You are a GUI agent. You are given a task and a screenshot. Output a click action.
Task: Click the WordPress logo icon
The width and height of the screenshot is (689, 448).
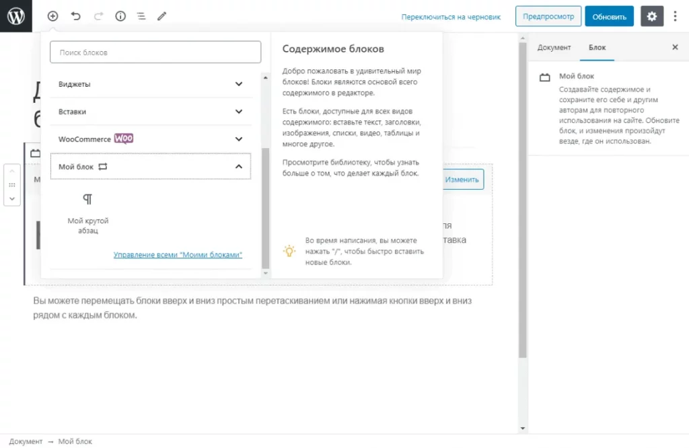(x=16, y=16)
